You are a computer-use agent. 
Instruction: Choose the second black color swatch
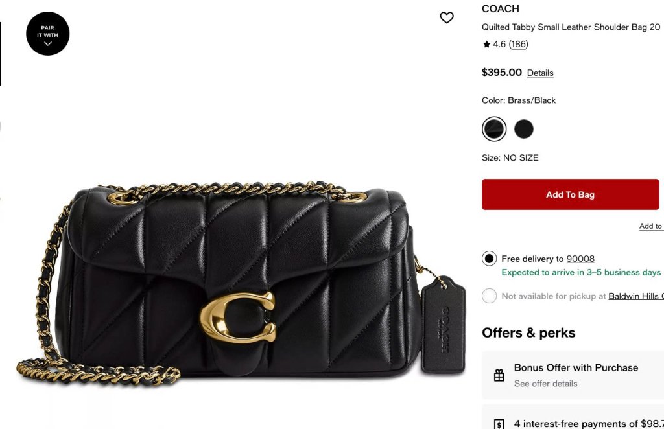click(524, 129)
